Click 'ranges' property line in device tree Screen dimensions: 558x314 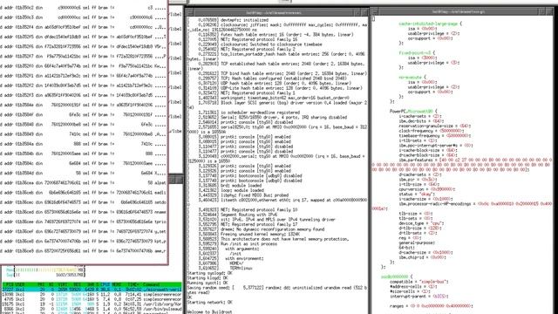432,306
